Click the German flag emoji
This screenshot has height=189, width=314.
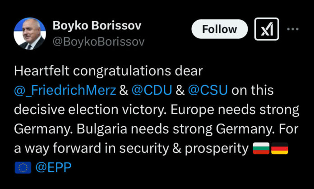[279, 148]
